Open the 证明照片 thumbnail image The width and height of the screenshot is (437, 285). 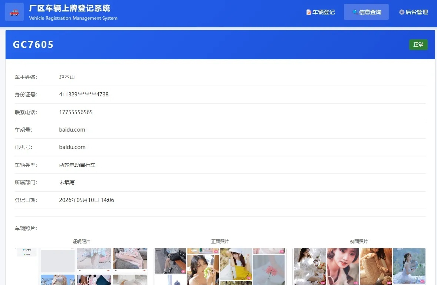(81, 266)
